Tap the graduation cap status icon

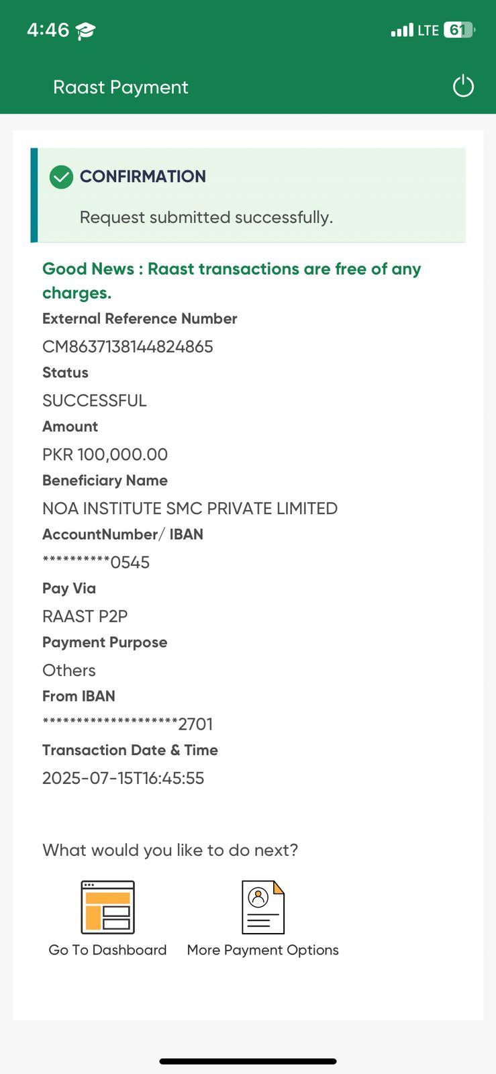85,31
